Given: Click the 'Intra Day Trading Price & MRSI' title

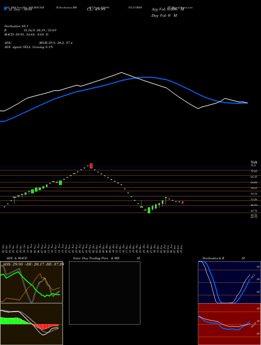Looking at the screenshot, I should click(x=106, y=258).
